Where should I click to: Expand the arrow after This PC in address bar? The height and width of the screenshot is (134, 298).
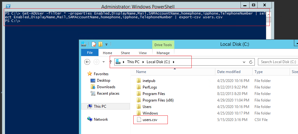click(x=144, y=62)
